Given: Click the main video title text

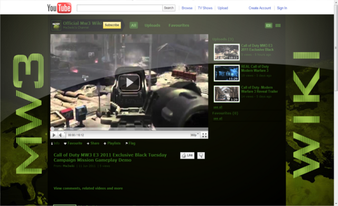Looking at the screenshot, I should click(x=110, y=157).
